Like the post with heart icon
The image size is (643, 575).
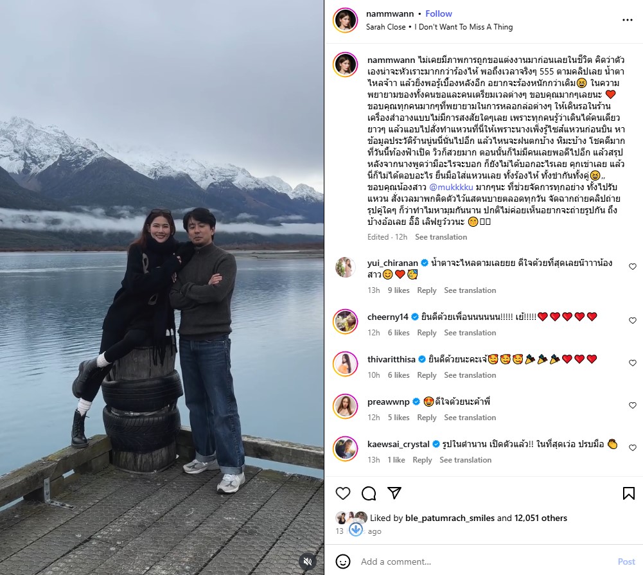pyautogui.click(x=343, y=493)
